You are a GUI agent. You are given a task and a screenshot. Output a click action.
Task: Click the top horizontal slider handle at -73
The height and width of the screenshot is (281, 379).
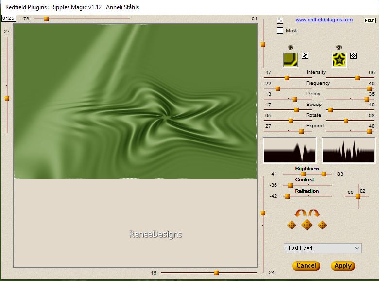[x=46, y=18]
